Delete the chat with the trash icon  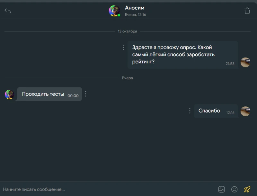click(x=247, y=11)
